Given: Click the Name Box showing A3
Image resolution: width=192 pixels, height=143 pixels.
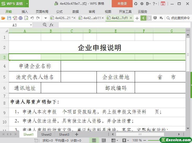Looking at the screenshot, I should 15,25.
